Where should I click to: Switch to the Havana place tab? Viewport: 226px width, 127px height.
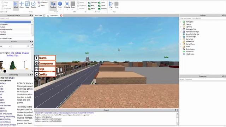pyautogui.click(x=54, y=16)
